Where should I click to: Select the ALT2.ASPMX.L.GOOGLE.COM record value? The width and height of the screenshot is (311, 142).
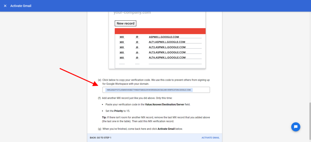(x=167, y=47)
